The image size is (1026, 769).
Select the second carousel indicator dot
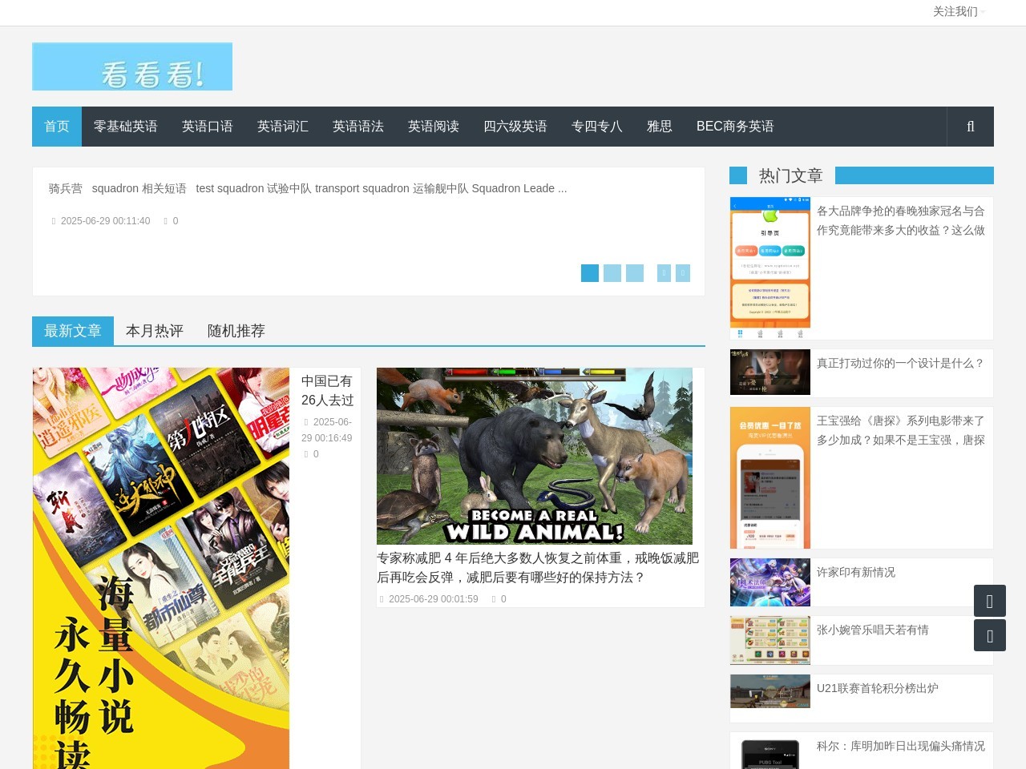click(x=612, y=273)
